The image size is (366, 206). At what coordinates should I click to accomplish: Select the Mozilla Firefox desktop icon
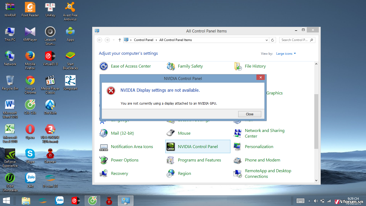tap(30, 60)
